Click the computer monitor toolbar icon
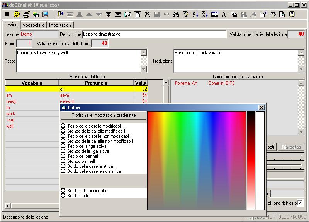The height and width of the screenshot is (222, 309). coord(45,14)
